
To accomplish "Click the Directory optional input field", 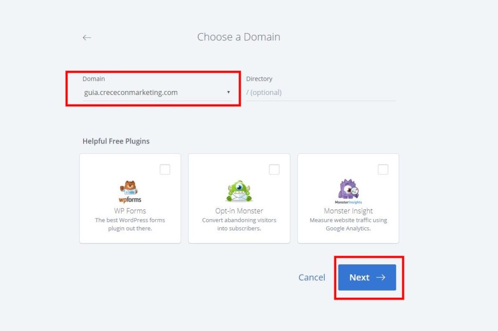I will pos(321,92).
